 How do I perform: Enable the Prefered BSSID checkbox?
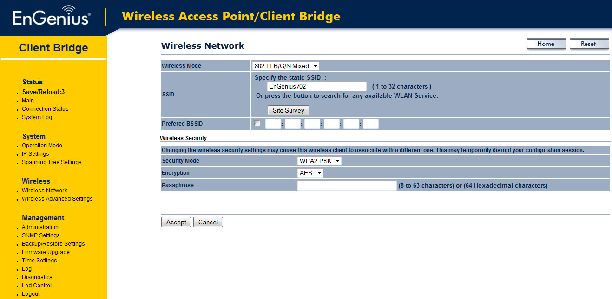tap(257, 123)
